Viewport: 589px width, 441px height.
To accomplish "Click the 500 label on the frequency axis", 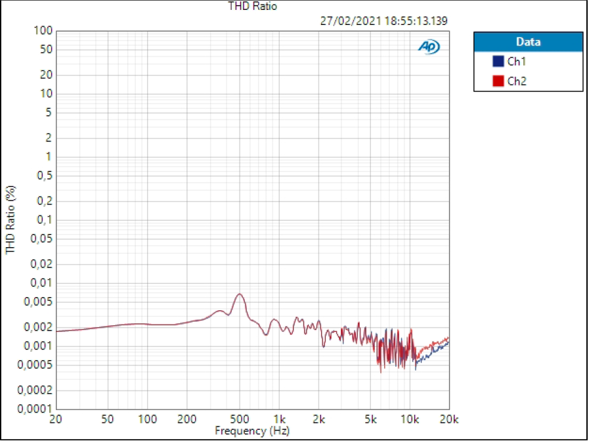I will pyautogui.click(x=239, y=419).
